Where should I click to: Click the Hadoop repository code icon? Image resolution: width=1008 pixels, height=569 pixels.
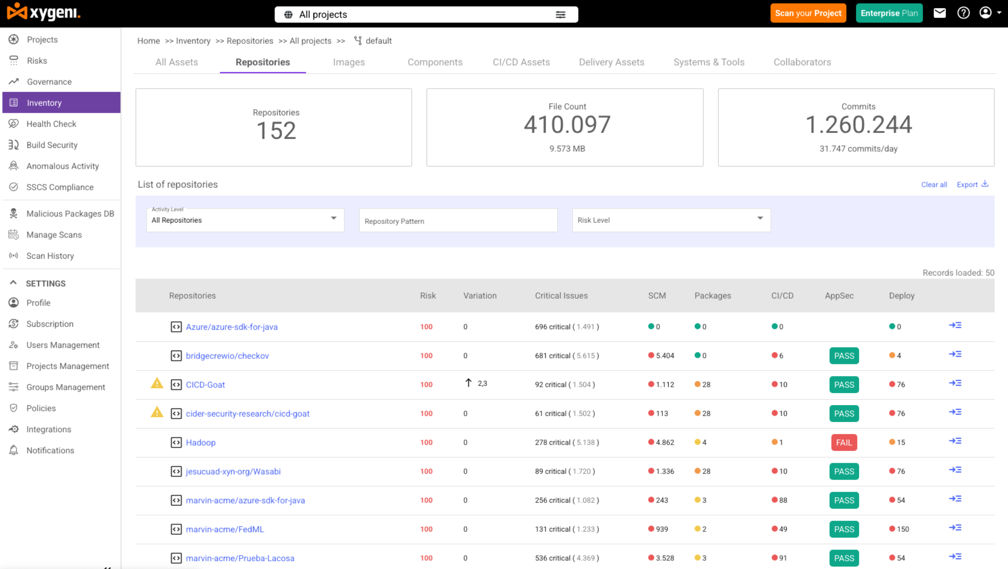click(176, 442)
